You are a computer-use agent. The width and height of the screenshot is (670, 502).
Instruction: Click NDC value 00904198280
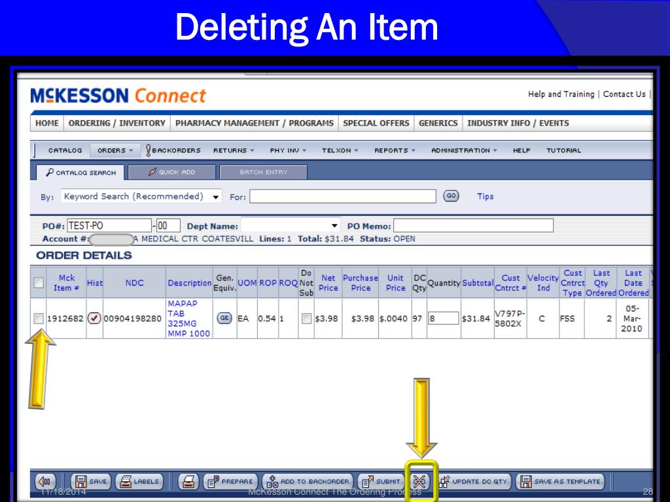coord(132,318)
